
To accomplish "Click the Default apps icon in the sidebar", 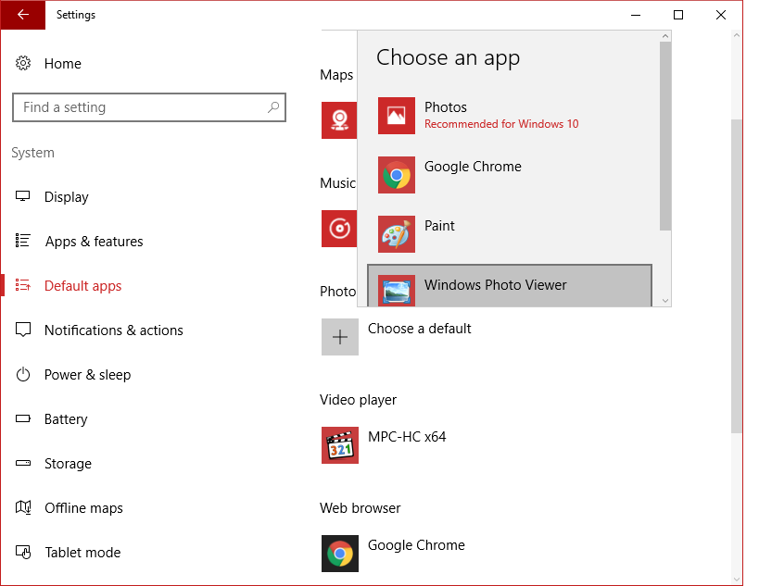I will [23, 285].
